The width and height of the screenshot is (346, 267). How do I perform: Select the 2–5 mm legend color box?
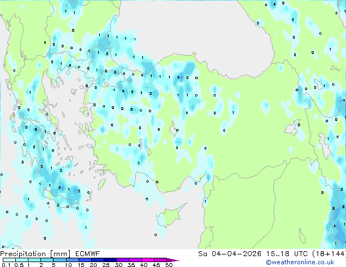click(x=47, y=260)
